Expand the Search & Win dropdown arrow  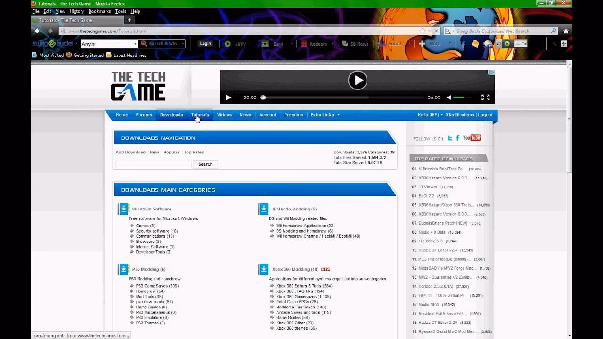(x=182, y=44)
